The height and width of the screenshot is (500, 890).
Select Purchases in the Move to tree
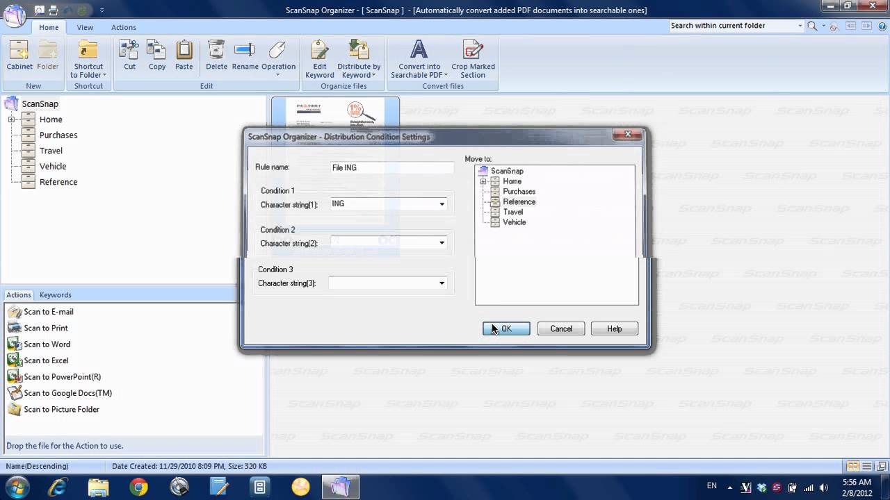click(519, 192)
